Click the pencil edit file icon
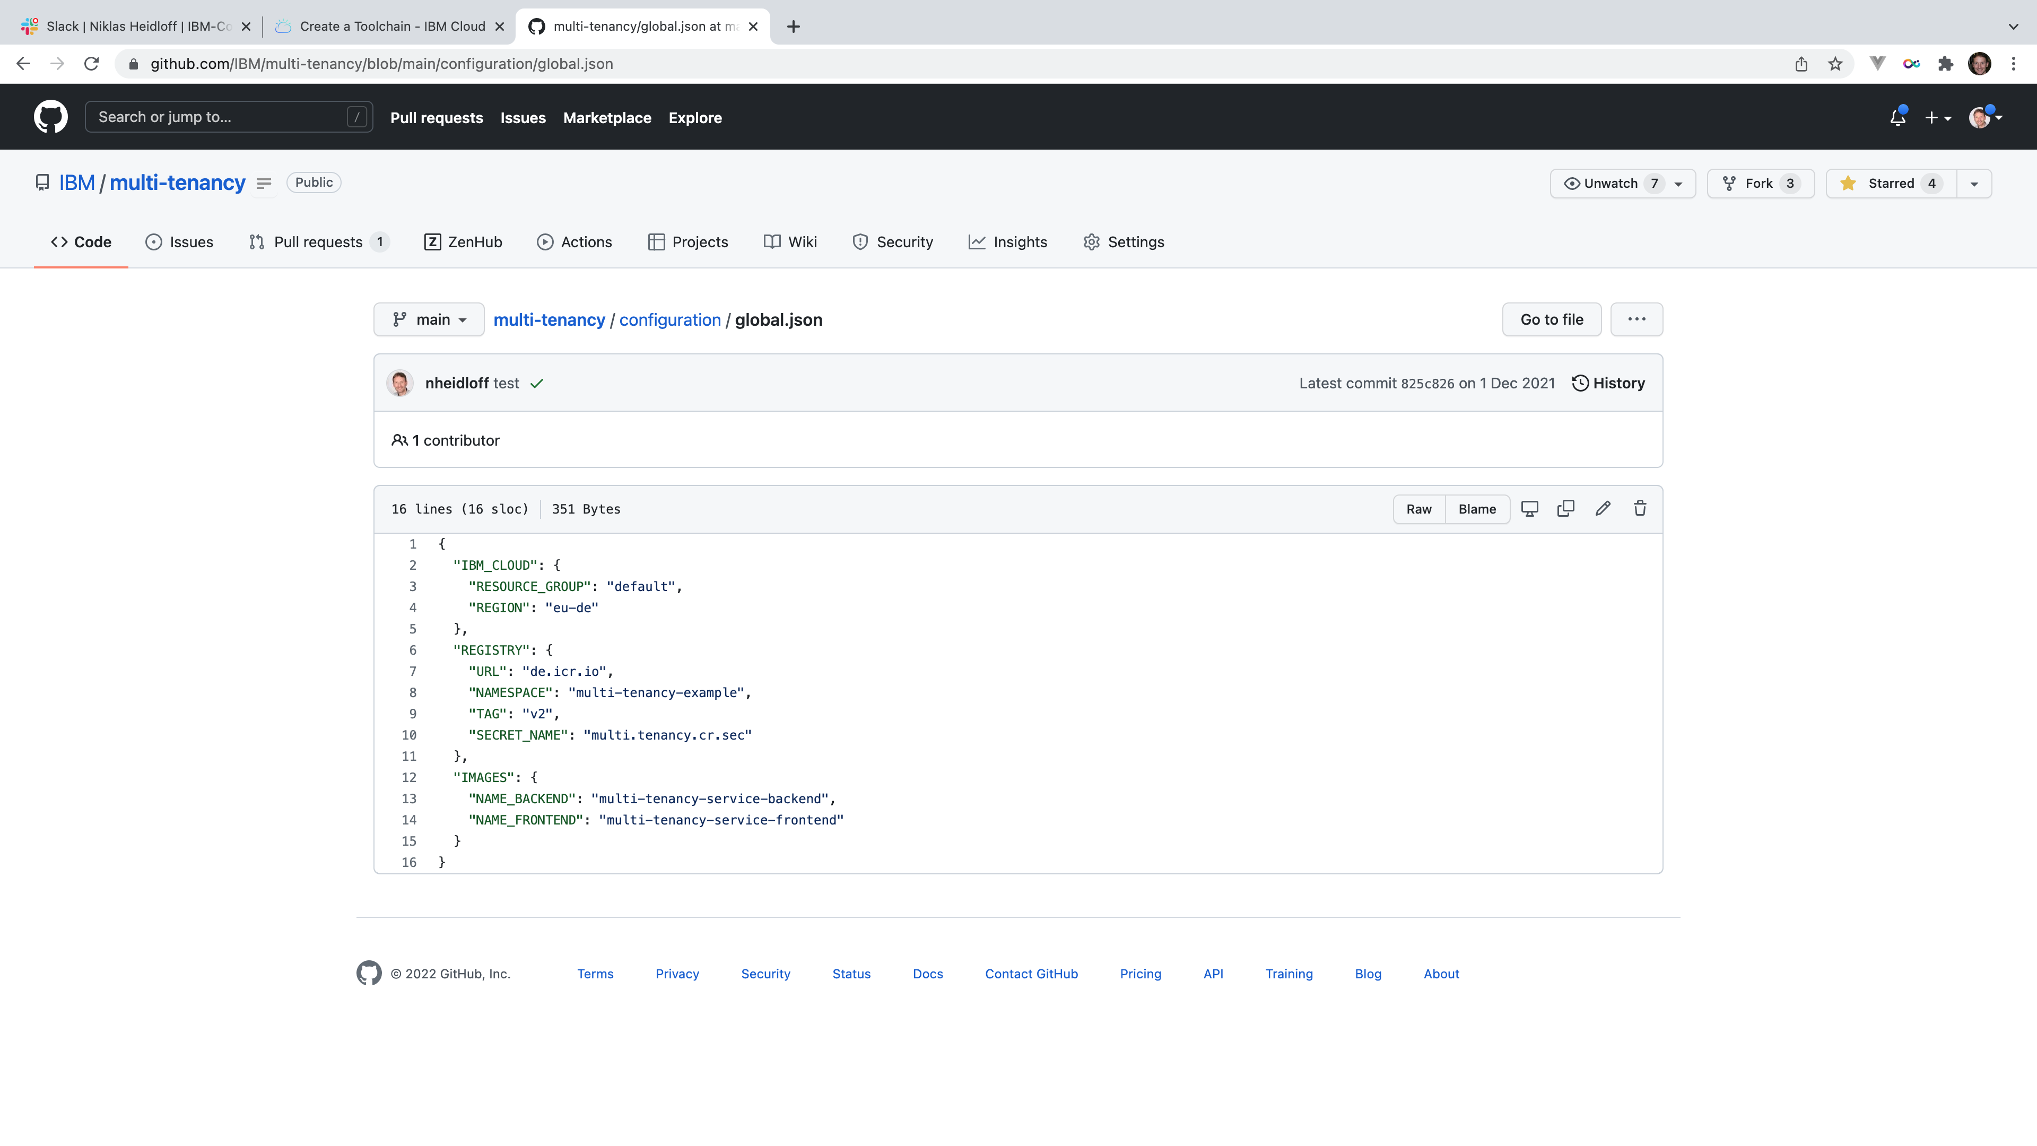Screen dimensions: 2037x1146 [x=1603, y=509]
